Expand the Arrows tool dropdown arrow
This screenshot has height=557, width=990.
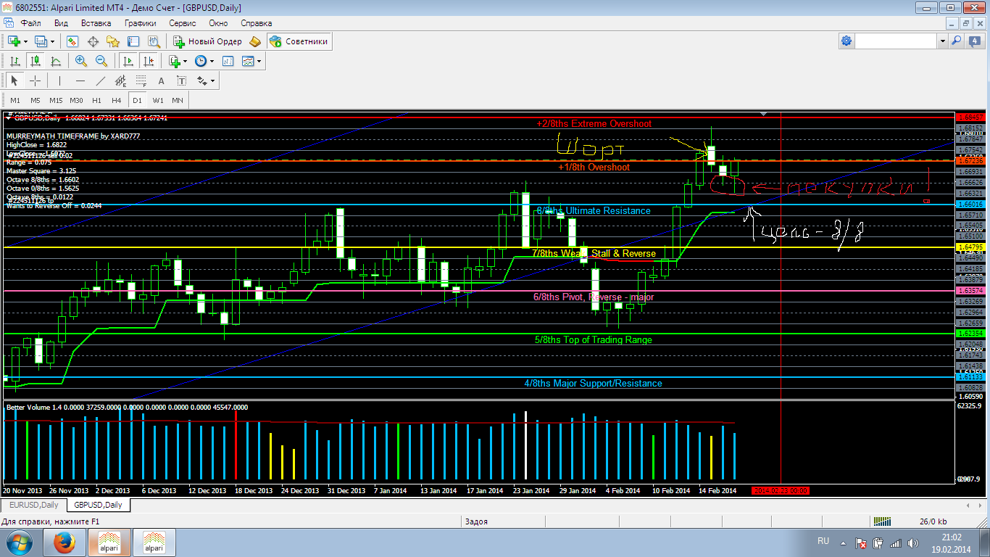click(214, 81)
